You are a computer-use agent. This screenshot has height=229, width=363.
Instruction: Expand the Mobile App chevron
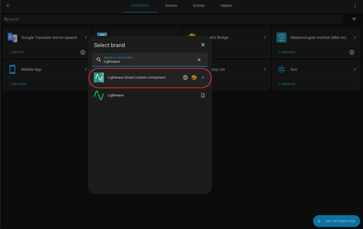point(86,69)
